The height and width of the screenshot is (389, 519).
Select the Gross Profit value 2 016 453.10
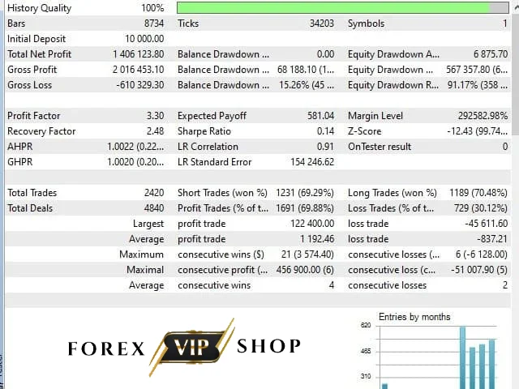pyautogui.click(x=139, y=70)
